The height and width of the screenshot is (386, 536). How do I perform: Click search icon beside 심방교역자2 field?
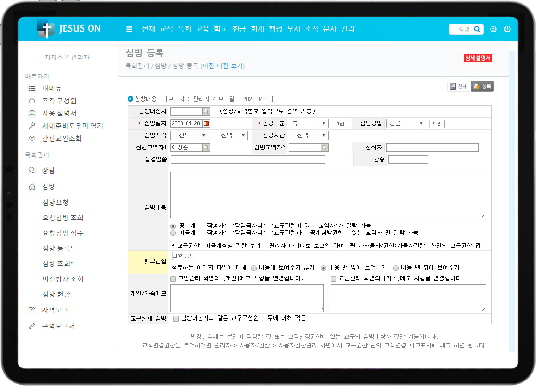(x=324, y=148)
